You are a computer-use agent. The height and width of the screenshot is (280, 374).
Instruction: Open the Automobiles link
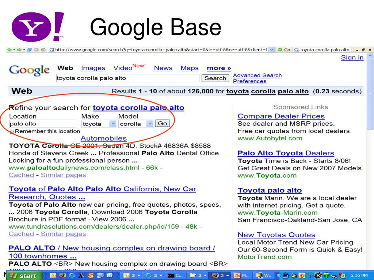coord(103,138)
